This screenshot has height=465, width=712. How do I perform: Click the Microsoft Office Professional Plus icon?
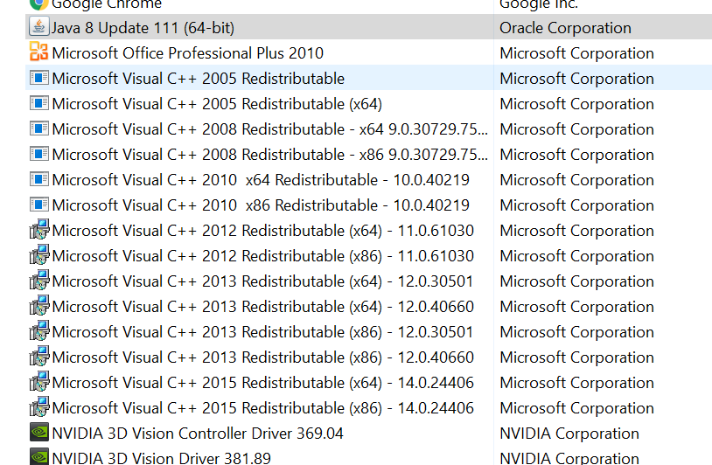tap(39, 52)
